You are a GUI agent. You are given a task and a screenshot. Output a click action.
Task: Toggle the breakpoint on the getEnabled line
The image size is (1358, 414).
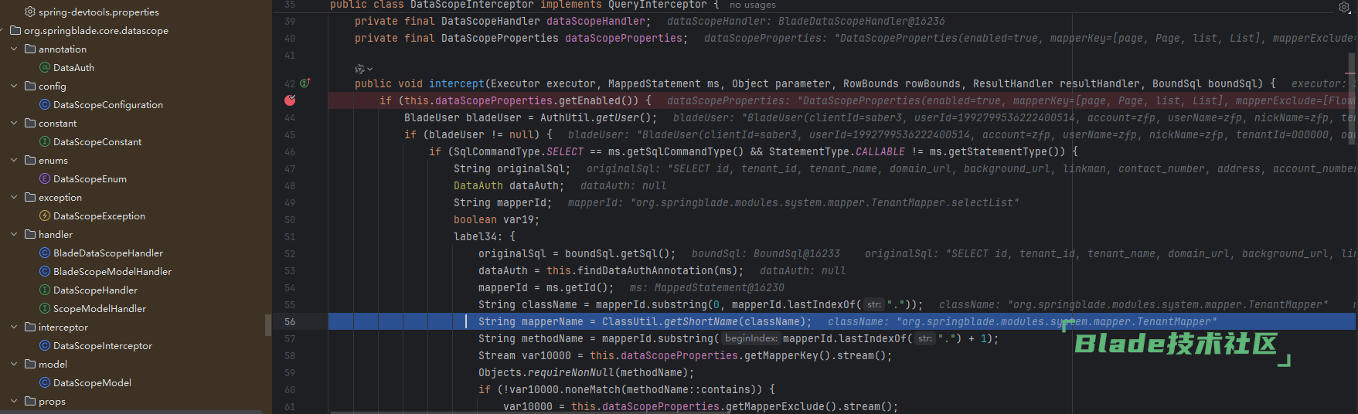pyautogui.click(x=290, y=100)
